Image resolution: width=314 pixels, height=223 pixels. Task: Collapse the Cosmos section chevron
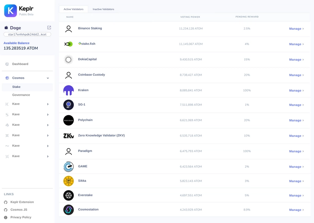tap(48, 78)
